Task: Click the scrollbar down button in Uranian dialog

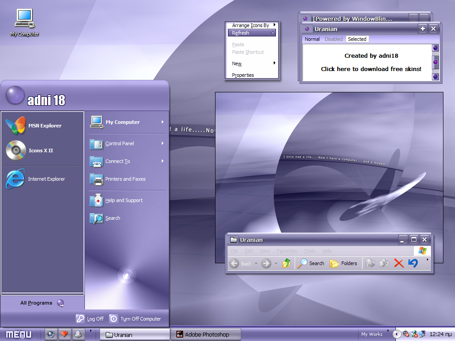Action: 435,77
